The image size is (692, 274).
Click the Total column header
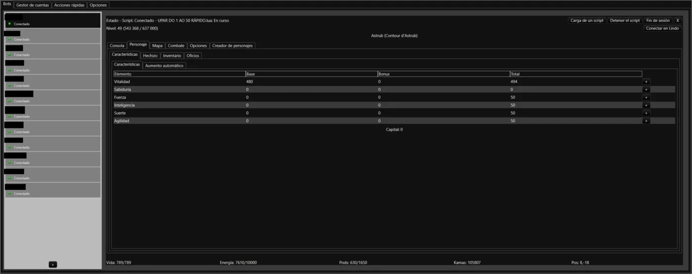pos(576,74)
